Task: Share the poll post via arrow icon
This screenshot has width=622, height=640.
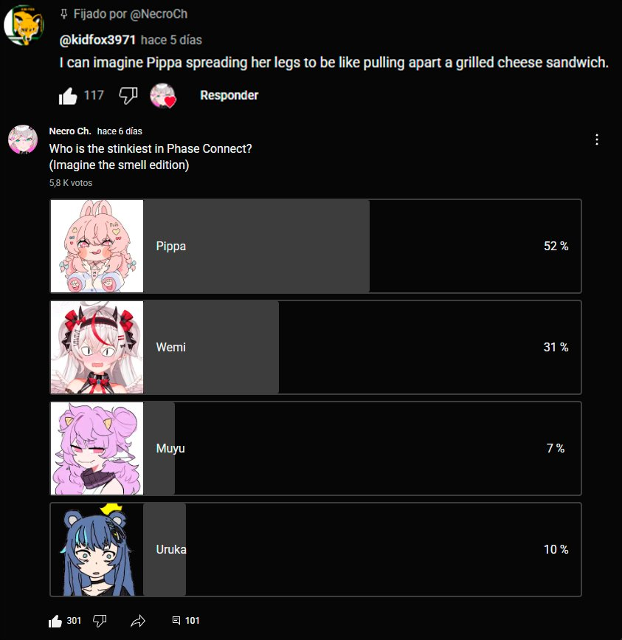Action: (138, 621)
